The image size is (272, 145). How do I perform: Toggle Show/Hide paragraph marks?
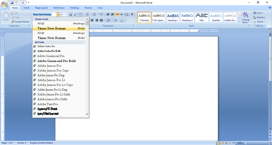pyautogui.click(x=132, y=15)
